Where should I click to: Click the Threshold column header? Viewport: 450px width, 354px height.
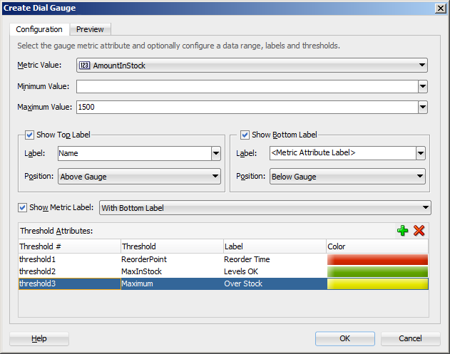click(172, 246)
